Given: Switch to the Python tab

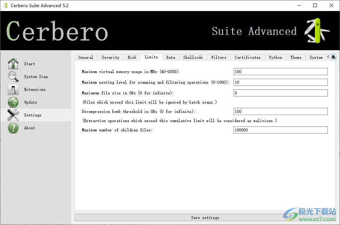Looking at the screenshot, I should [276, 57].
